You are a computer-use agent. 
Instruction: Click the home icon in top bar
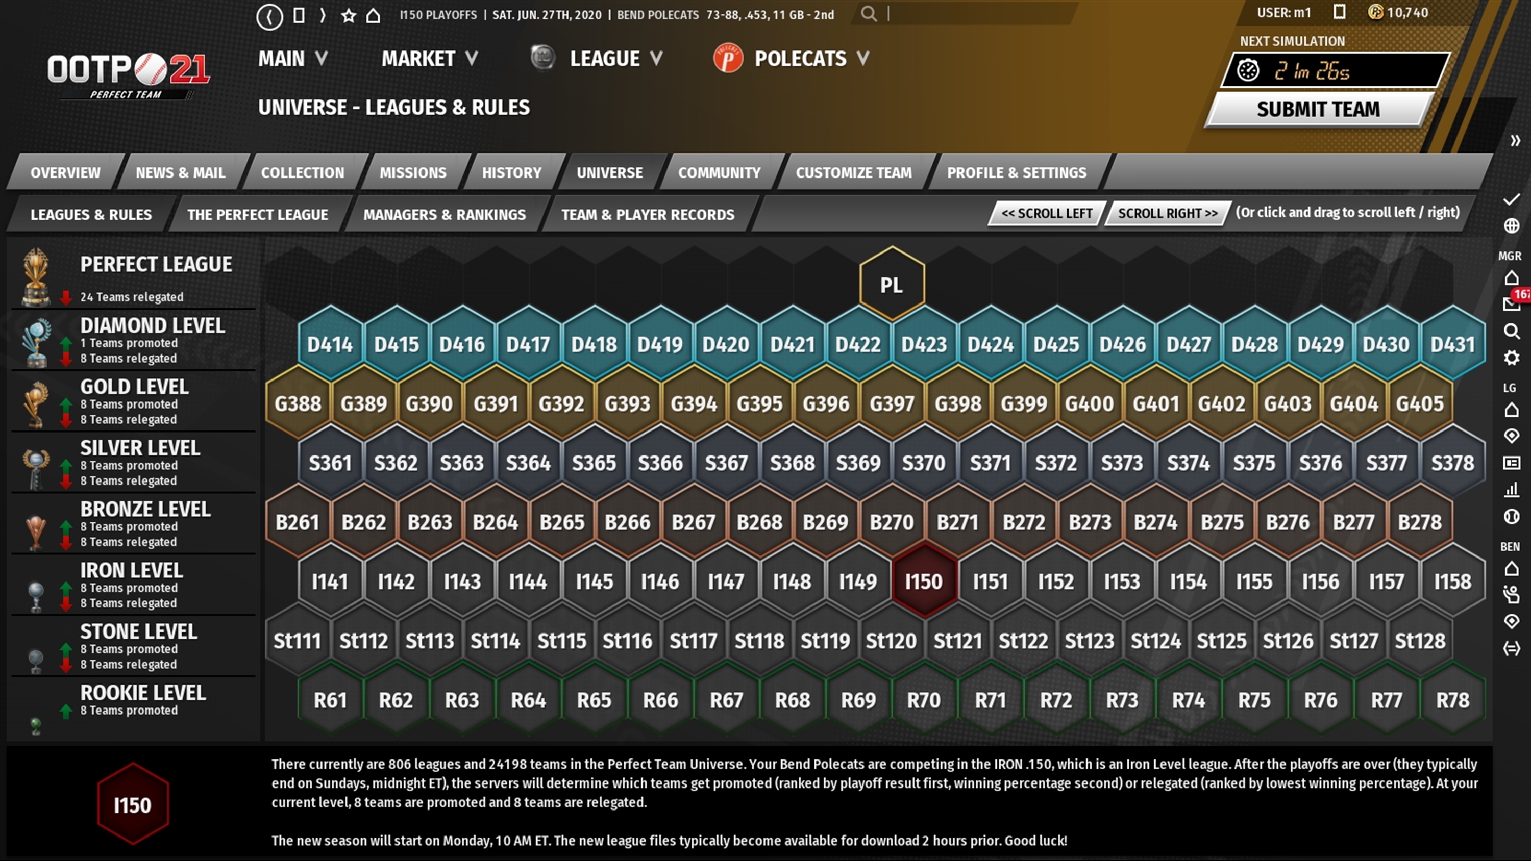pos(373,15)
